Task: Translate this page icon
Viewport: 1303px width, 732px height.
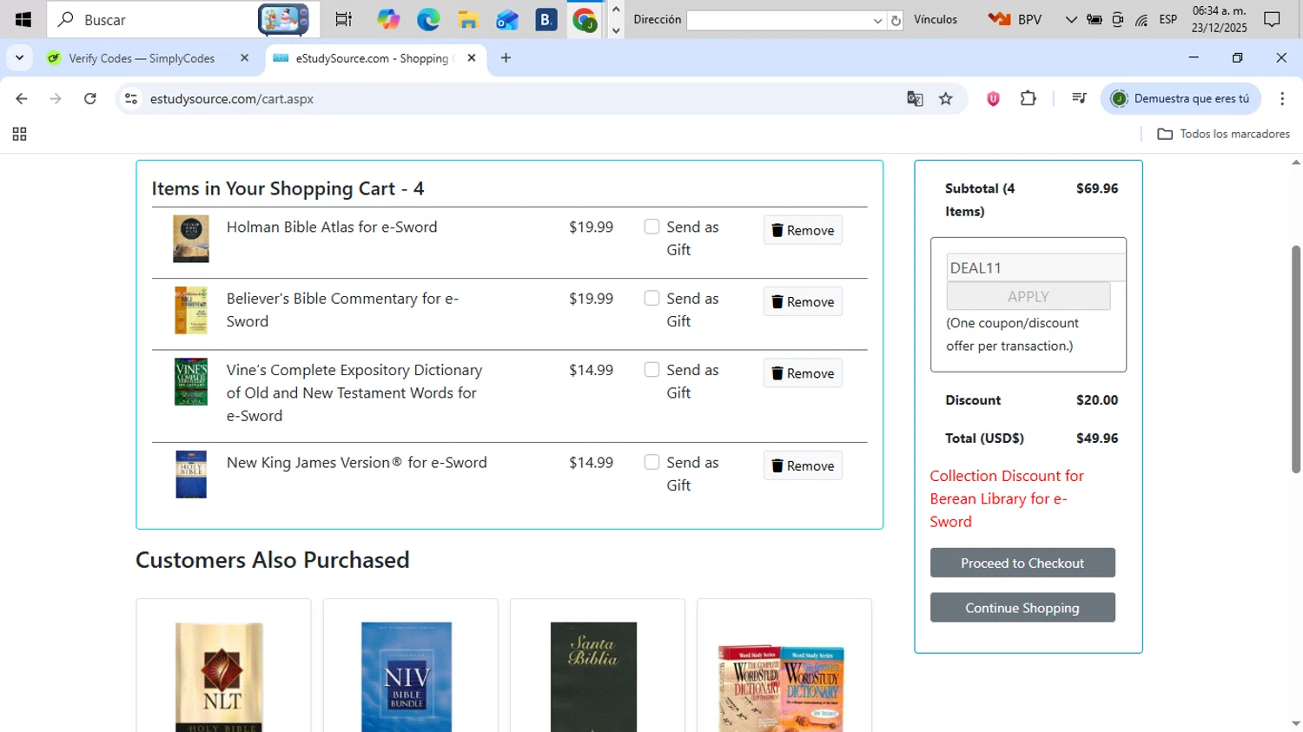Action: pos(915,99)
